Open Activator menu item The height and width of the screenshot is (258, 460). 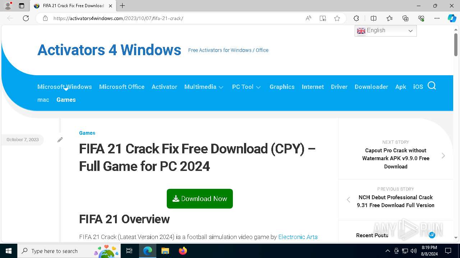[164, 87]
